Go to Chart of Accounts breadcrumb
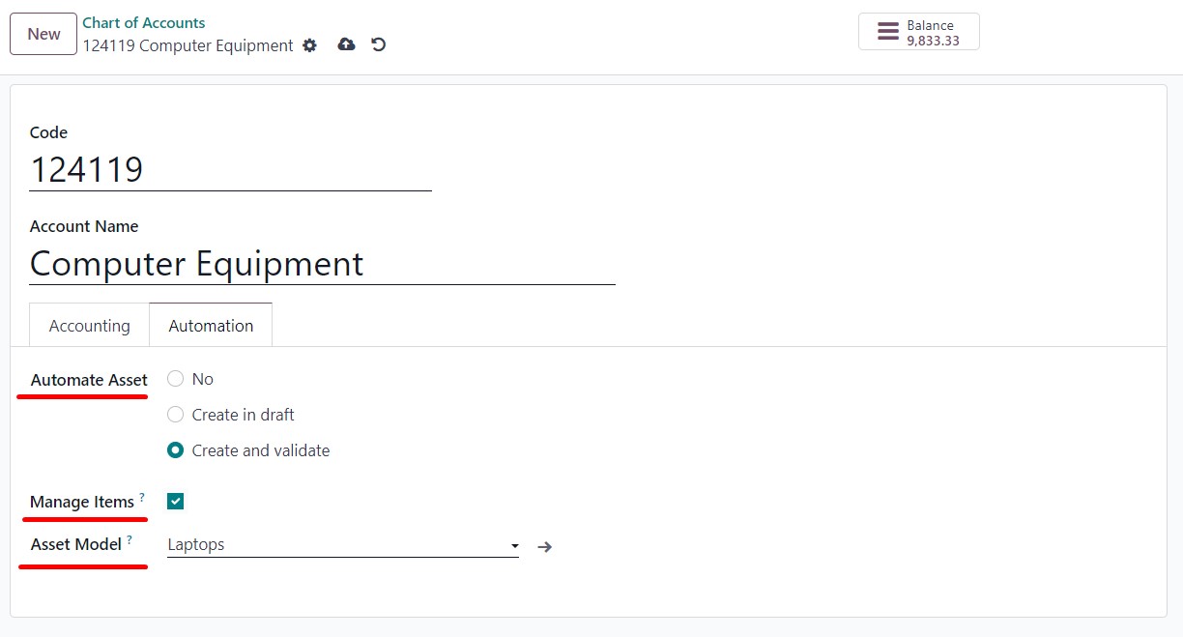The image size is (1183, 637). coord(144,22)
